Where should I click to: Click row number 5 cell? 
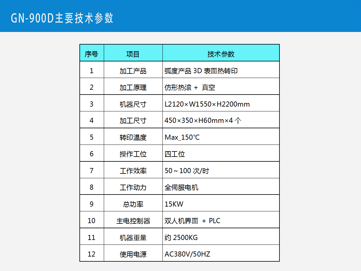point(92,136)
